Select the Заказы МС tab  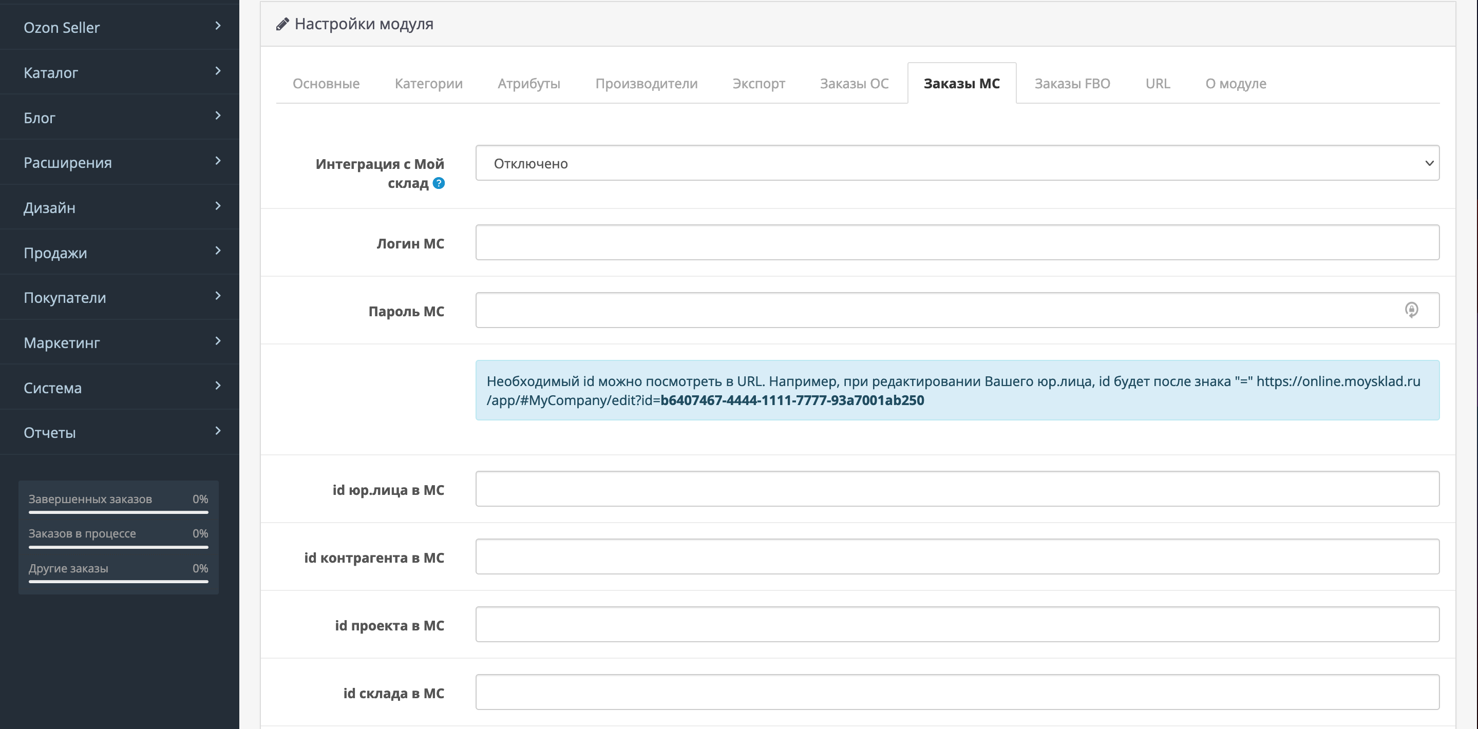(961, 84)
